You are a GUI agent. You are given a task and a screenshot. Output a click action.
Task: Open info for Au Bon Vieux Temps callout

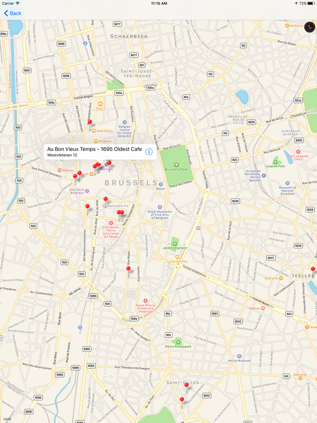coord(149,152)
